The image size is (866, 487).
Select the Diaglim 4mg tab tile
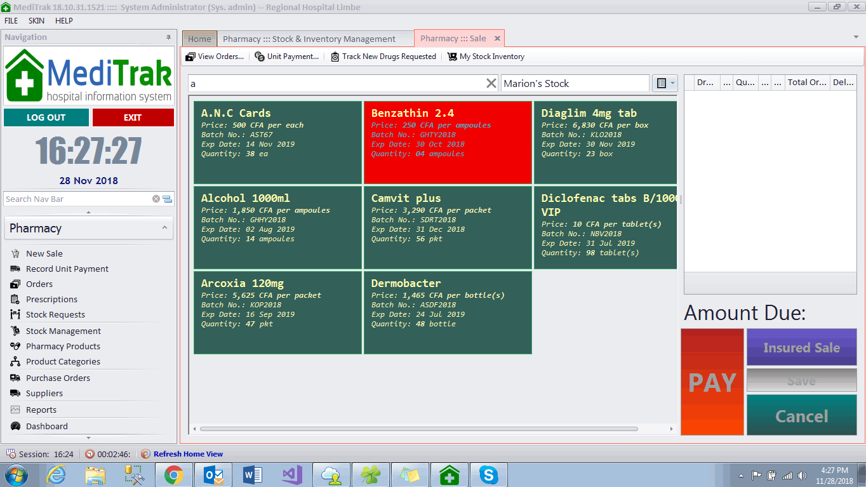605,143
